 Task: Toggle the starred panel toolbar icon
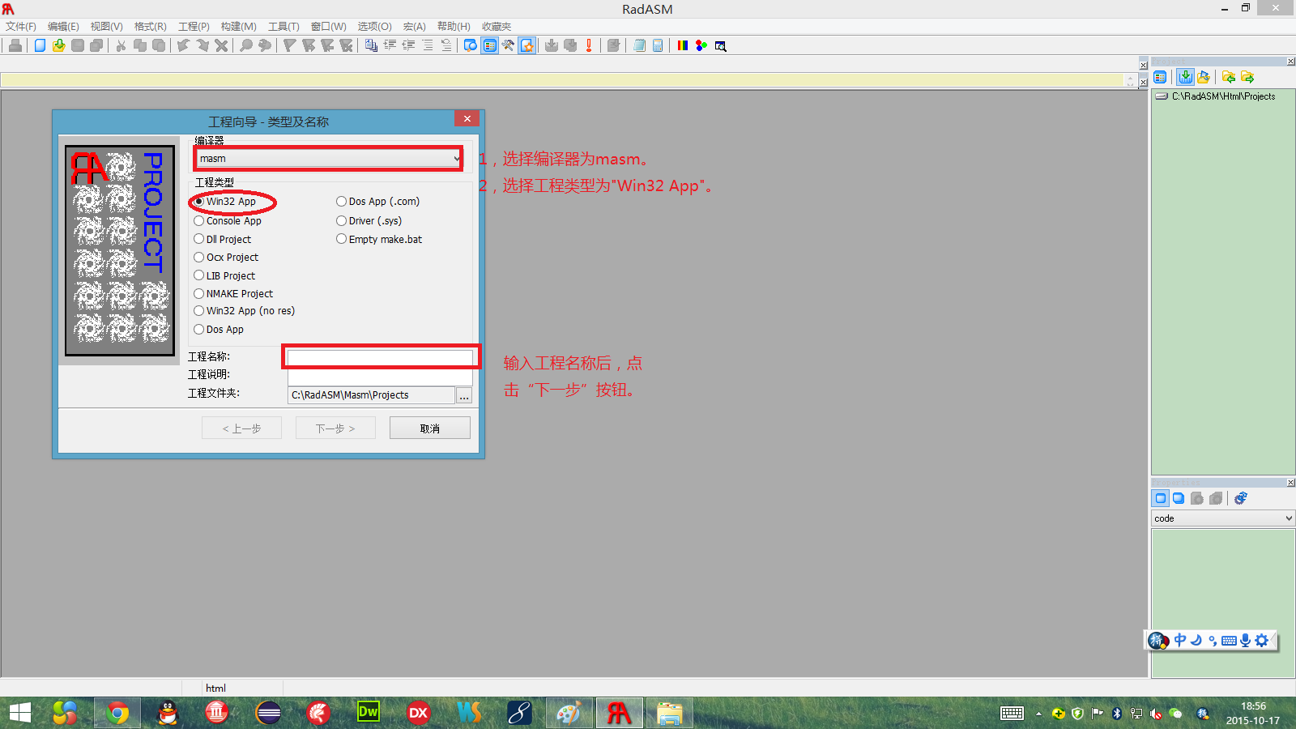(527, 45)
